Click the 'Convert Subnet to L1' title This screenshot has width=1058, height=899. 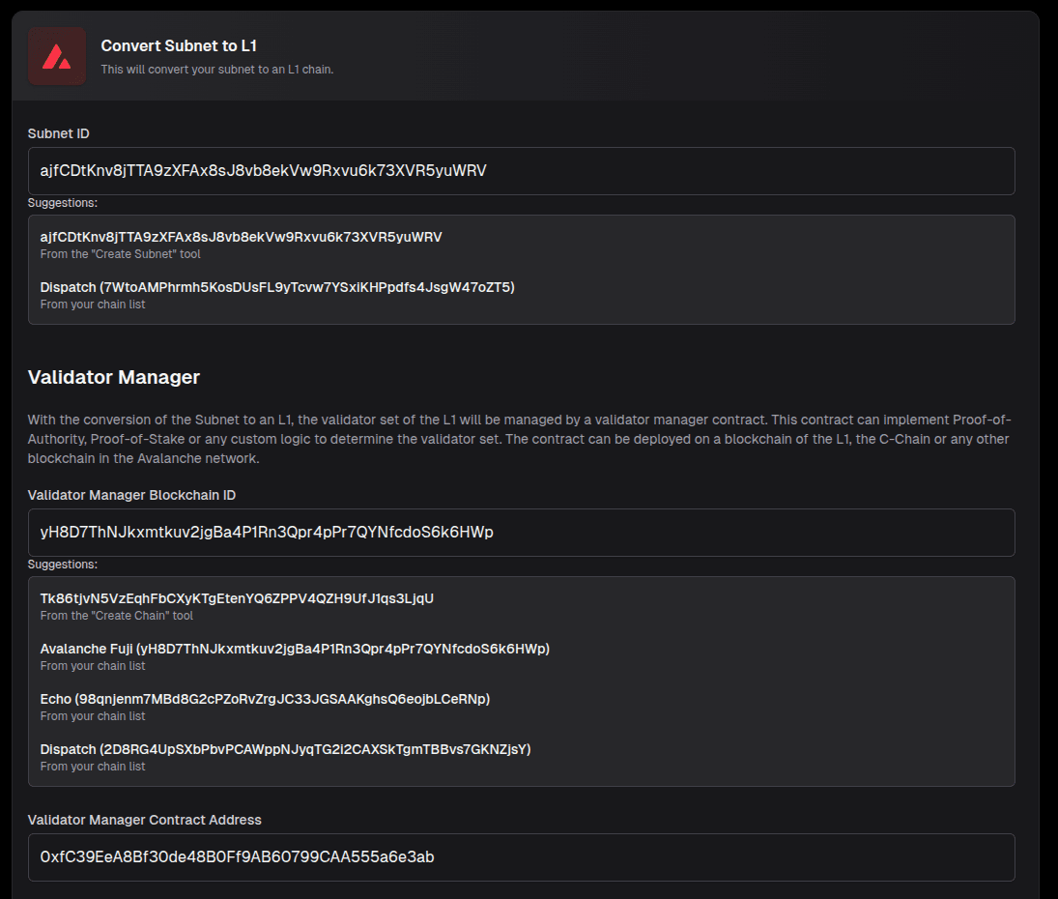[179, 45]
